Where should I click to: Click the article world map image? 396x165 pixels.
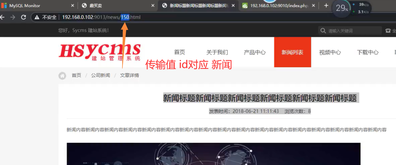coord(213,154)
